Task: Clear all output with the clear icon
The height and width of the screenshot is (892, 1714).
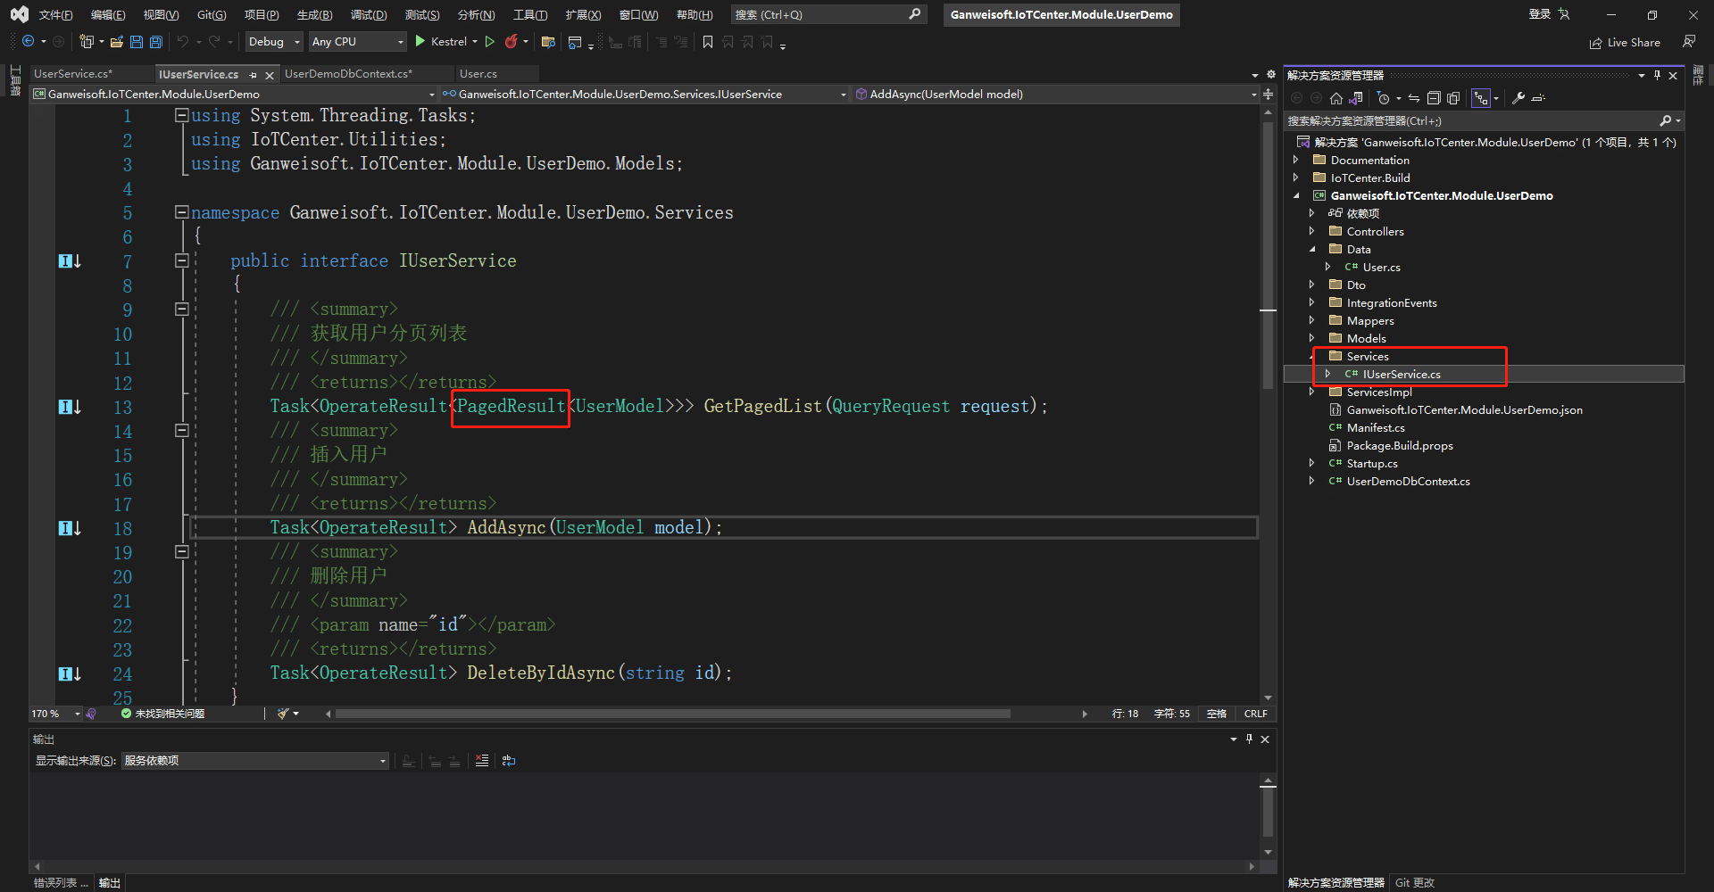Action: [x=482, y=761]
